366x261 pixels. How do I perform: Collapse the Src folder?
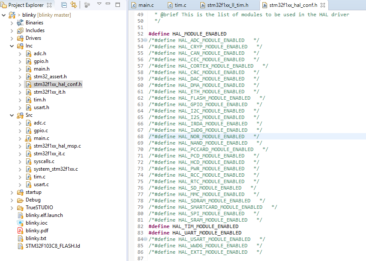point(12,115)
